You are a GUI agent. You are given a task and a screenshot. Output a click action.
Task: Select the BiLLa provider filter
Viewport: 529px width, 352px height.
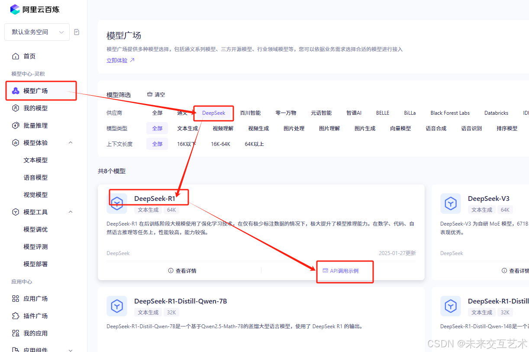pyautogui.click(x=410, y=113)
